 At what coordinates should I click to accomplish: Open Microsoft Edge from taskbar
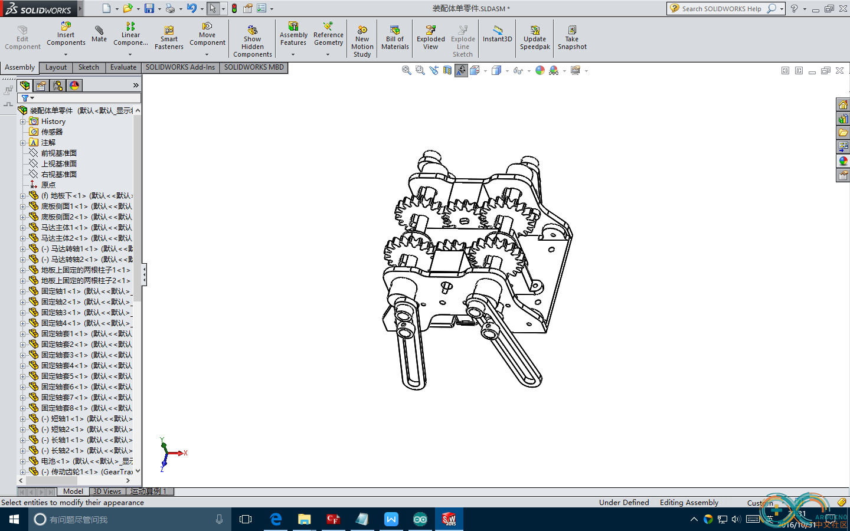coord(276,519)
